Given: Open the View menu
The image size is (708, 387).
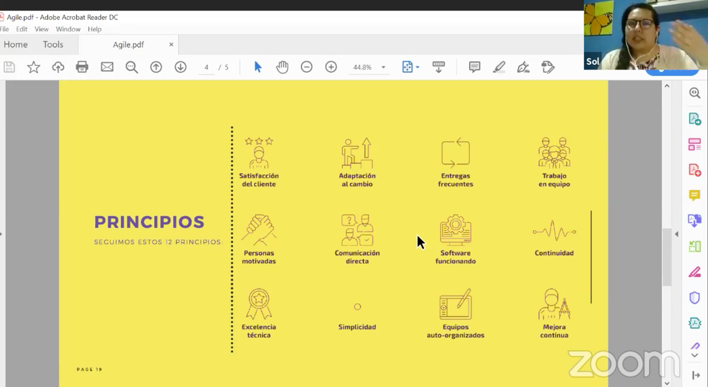Looking at the screenshot, I should pos(41,29).
